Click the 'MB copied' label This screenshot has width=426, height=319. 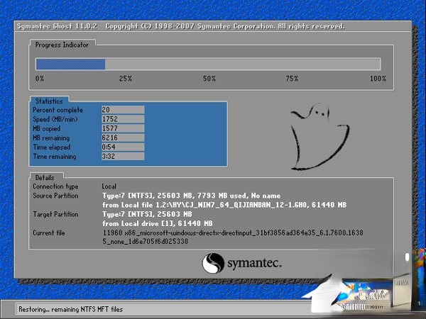46,128
